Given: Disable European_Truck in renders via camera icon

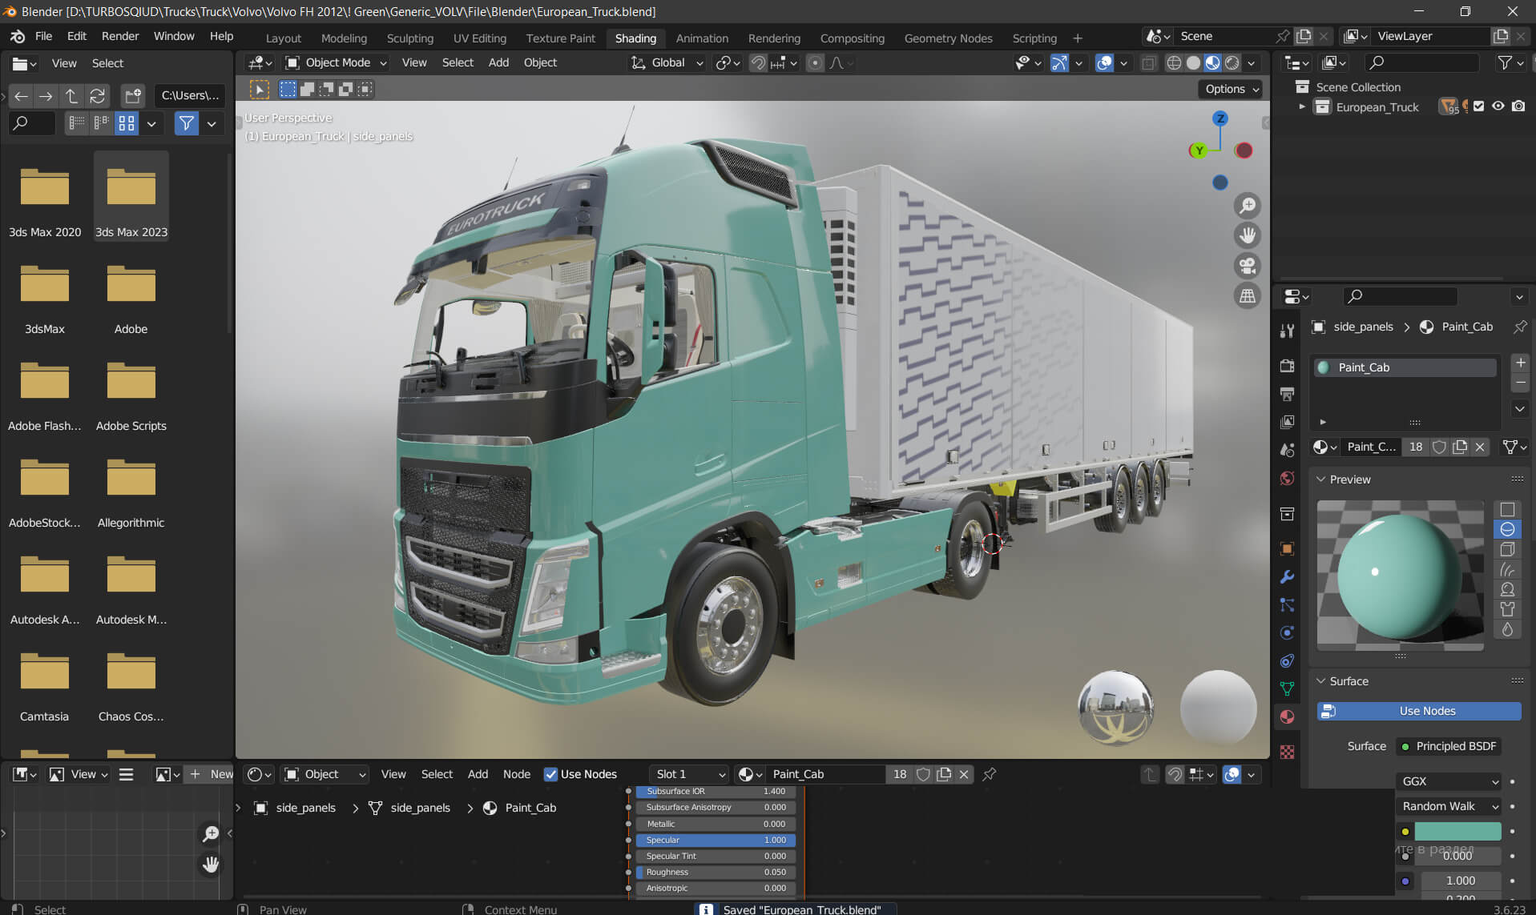Looking at the screenshot, I should pyautogui.click(x=1518, y=106).
